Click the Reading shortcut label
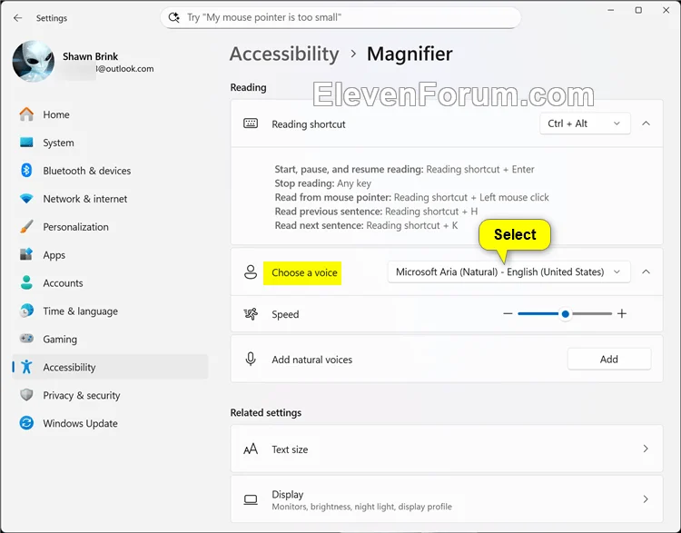The height and width of the screenshot is (533, 681). pyautogui.click(x=309, y=124)
